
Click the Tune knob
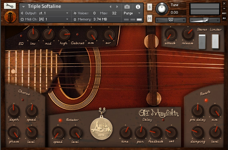click(162, 9)
